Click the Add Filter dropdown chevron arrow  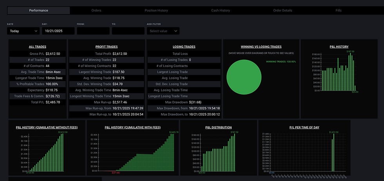click(x=176, y=31)
